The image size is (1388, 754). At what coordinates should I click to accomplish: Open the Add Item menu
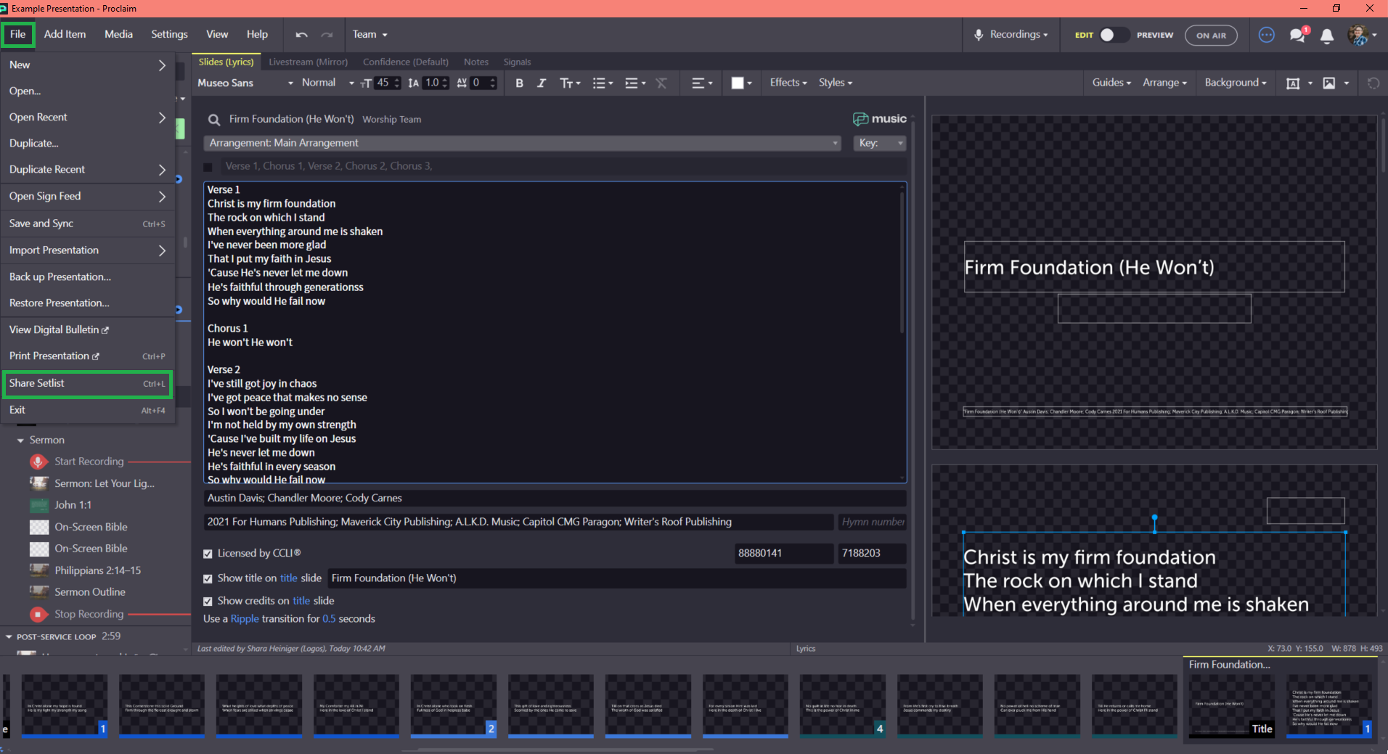(x=65, y=34)
